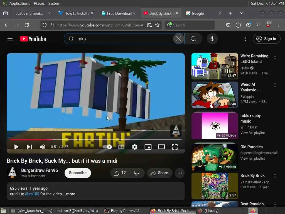Open the Places menu
Screen dimensions: 285x214
point(39,3)
